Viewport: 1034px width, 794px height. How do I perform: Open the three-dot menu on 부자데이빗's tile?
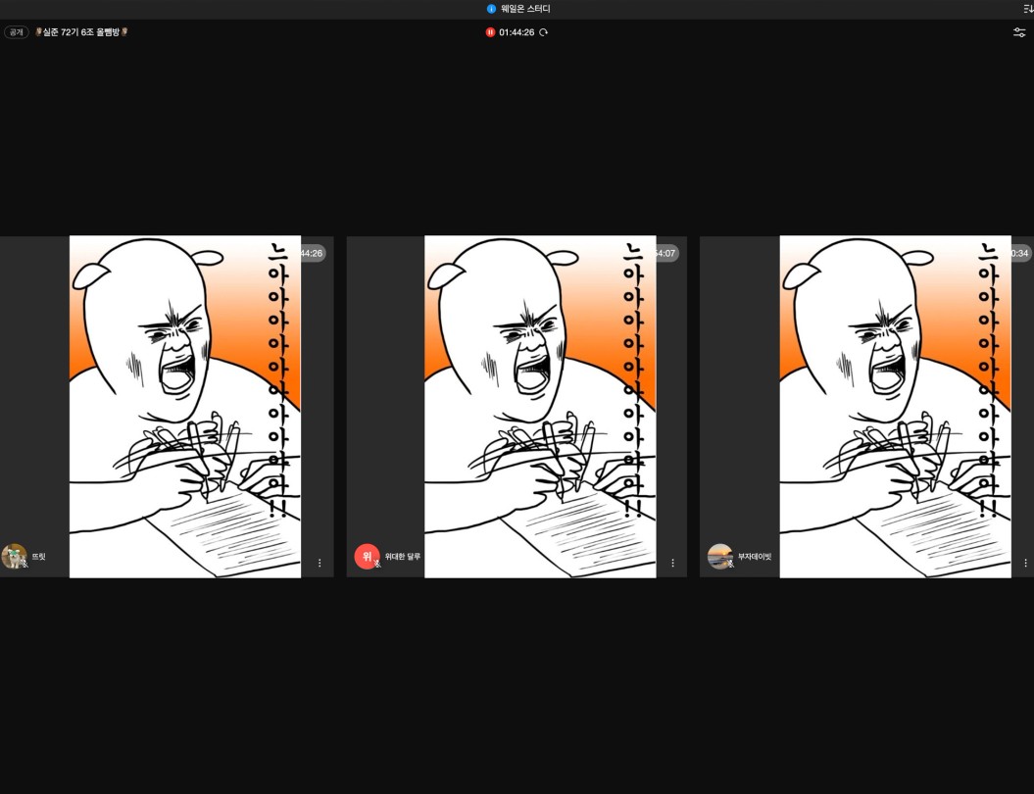1025,563
